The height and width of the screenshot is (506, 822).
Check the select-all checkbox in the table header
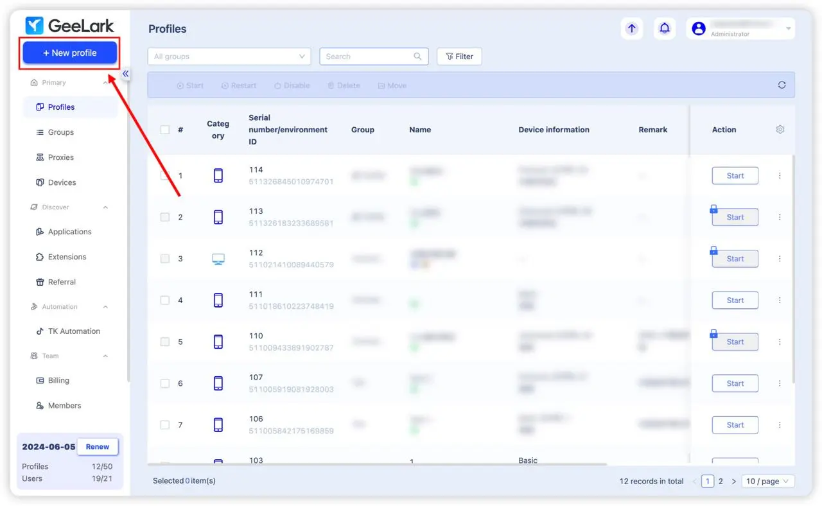click(x=164, y=129)
